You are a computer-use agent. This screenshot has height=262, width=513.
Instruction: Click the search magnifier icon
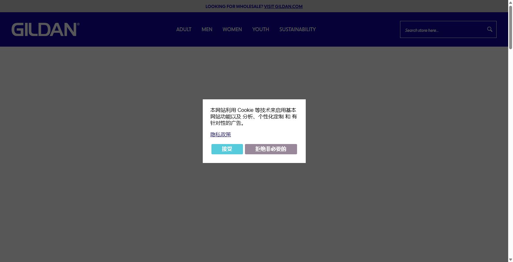click(490, 30)
